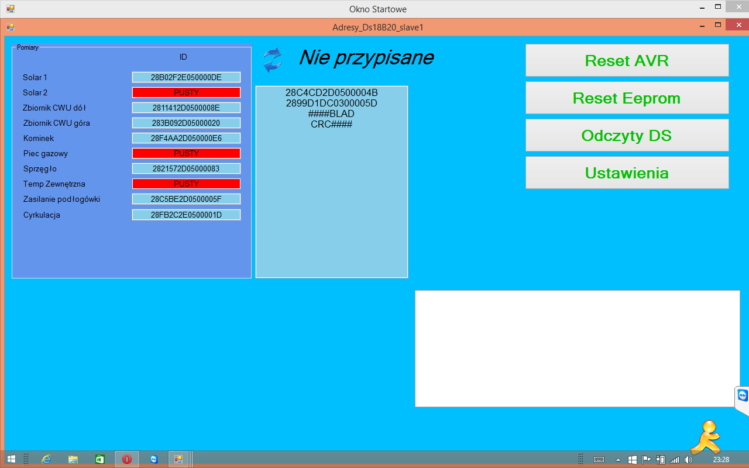Viewport: 749px width, 468px height.
Task: Click the Zbiornik CWU dół ID field
Action: point(186,108)
